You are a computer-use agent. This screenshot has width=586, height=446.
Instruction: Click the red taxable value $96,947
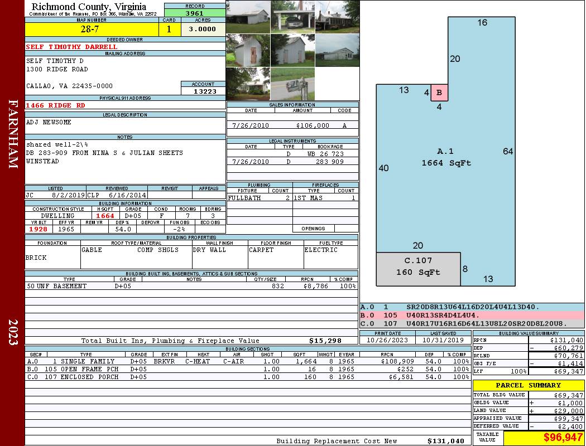(544, 438)
